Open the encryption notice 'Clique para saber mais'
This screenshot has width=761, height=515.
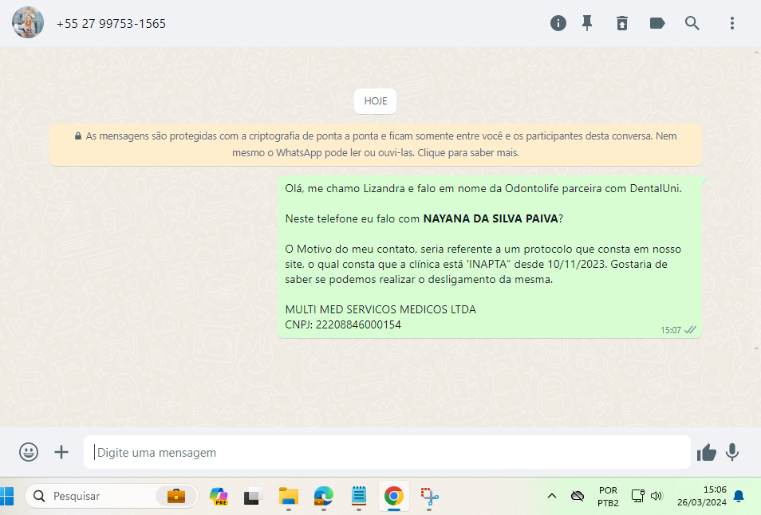(468, 153)
